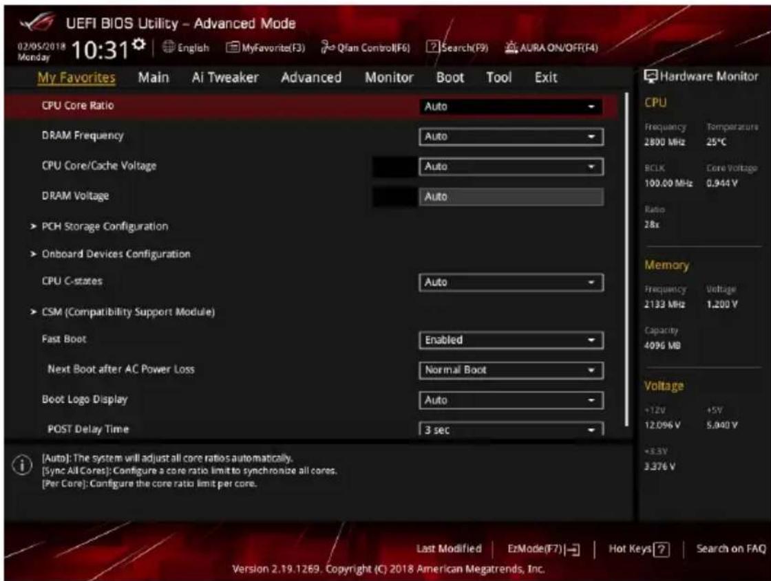Viewport: 771px width, 581px height.
Task: Click the Hot Keys question mark icon
Action: [662, 549]
